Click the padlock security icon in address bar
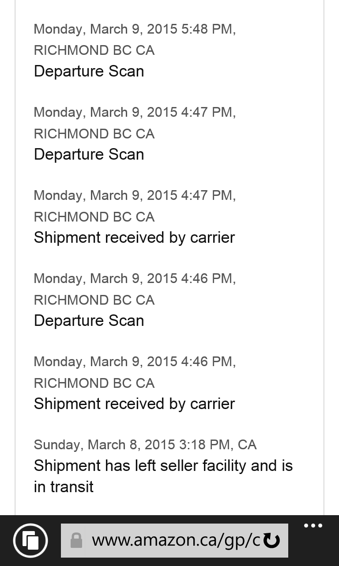This screenshot has height=566, width=339. click(x=76, y=540)
